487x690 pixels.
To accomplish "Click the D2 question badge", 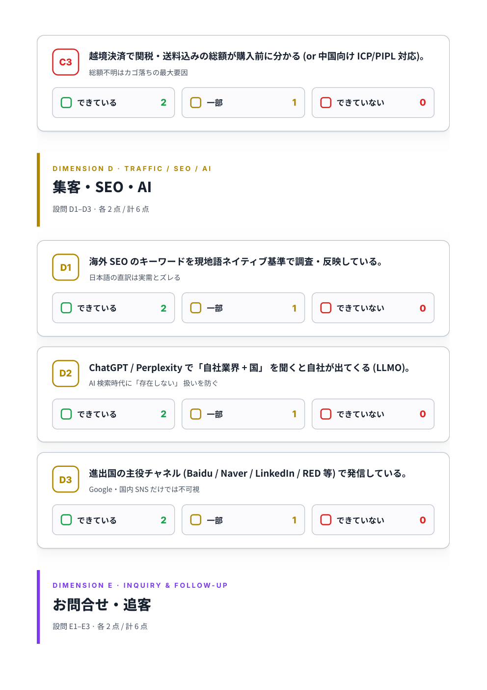I will pyautogui.click(x=66, y=374).
